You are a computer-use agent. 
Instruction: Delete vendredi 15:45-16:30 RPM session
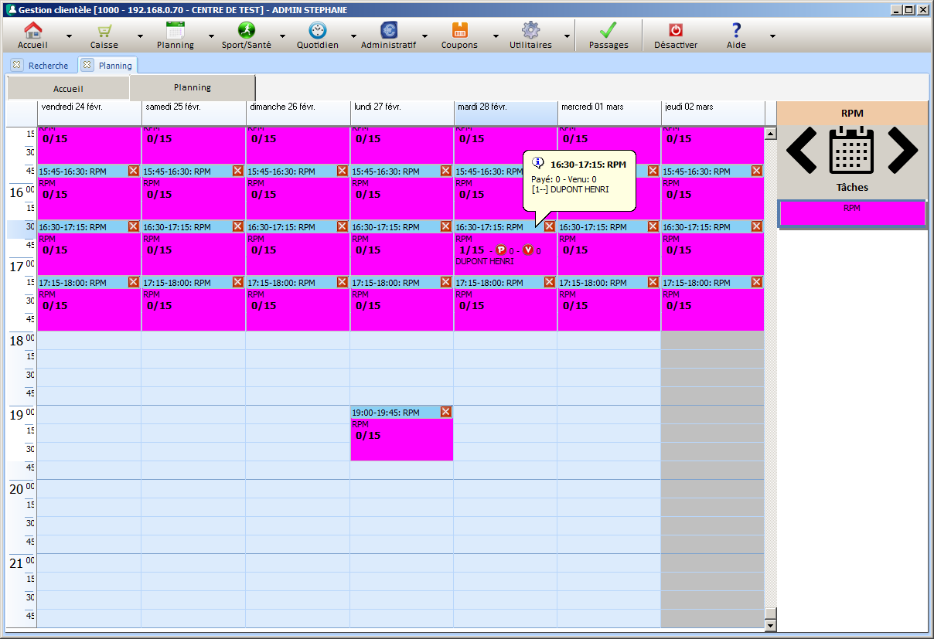click(x=134, y=171)
